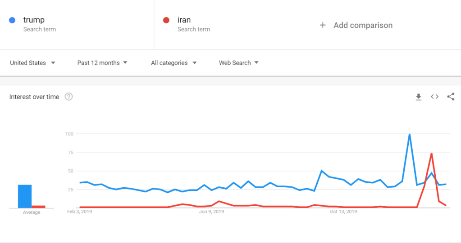Viewport: 461px width, 243px height.
Task: Download the interest over time data
Action: coord(419,97)
